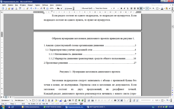Screen dimensions: 174x109
Task: Click the vertical scrollbar thumb
Action: (173, 26)
